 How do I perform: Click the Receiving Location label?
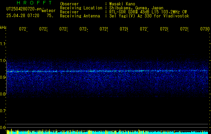81,8
